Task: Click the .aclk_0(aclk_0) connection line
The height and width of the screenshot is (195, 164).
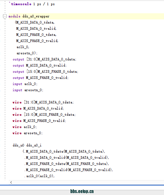Action: click(40, 176)
